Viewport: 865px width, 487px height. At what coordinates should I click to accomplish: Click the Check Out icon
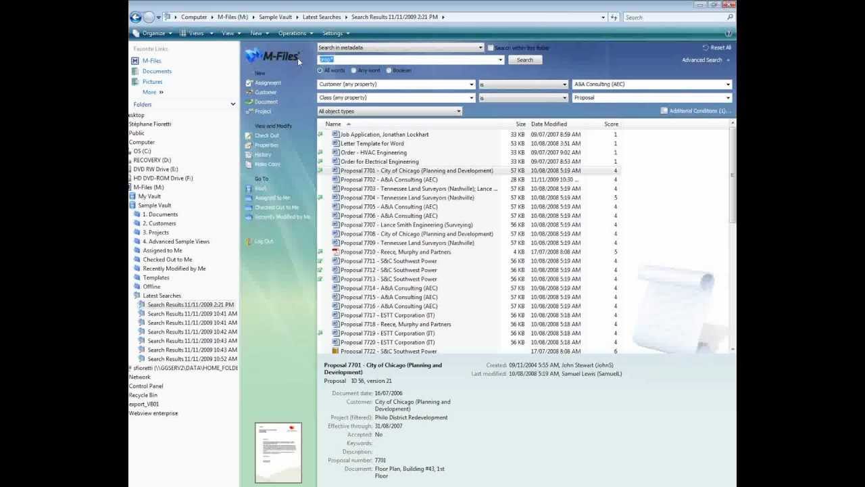click(249, 135)
